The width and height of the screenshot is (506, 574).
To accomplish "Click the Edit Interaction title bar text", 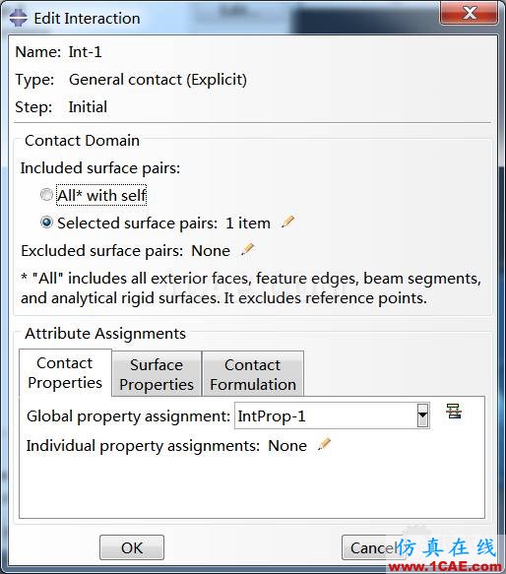I will [x=88, y=19].
